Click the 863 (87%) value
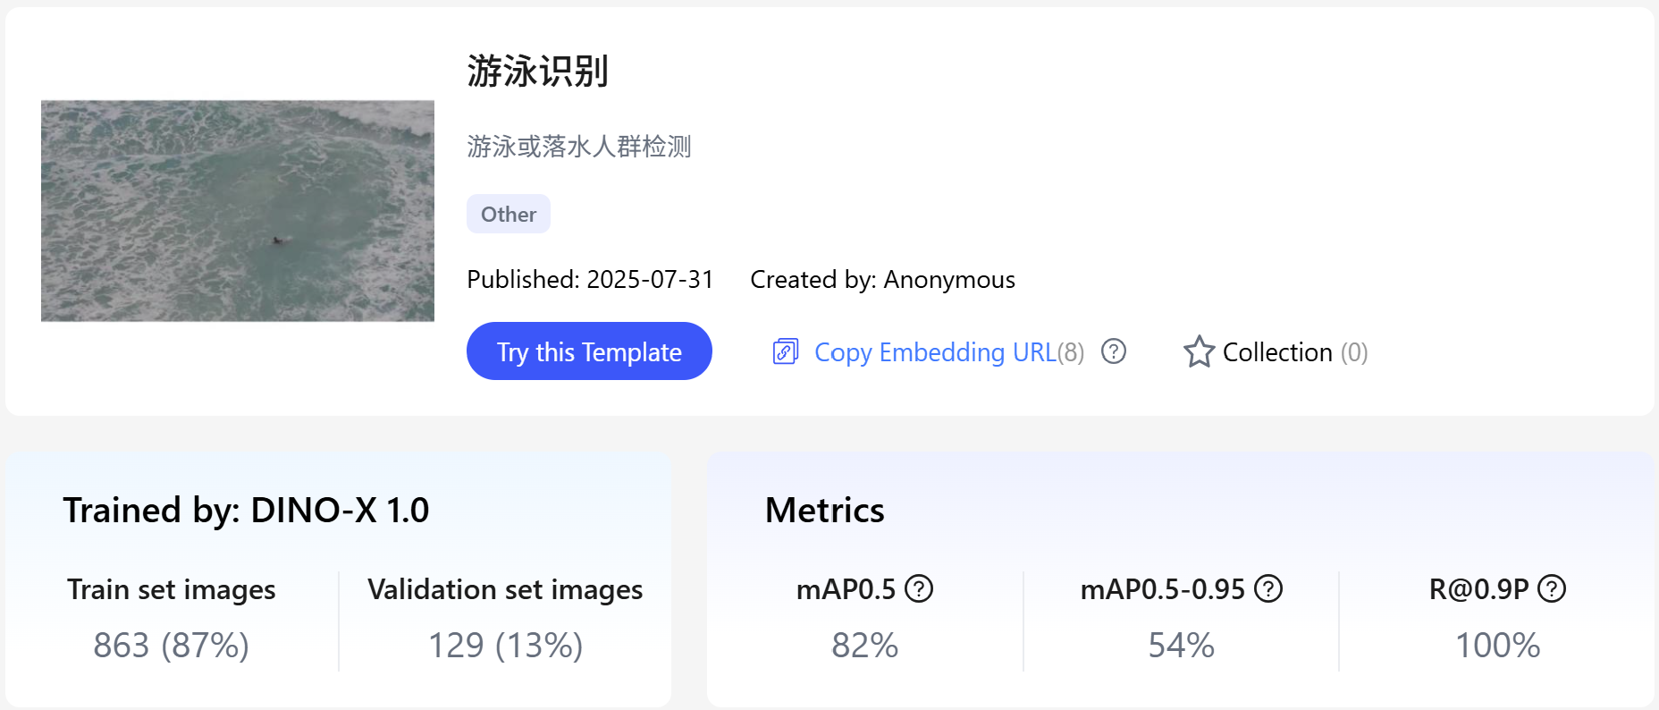 pyautogui.click(x=171, y=645)
